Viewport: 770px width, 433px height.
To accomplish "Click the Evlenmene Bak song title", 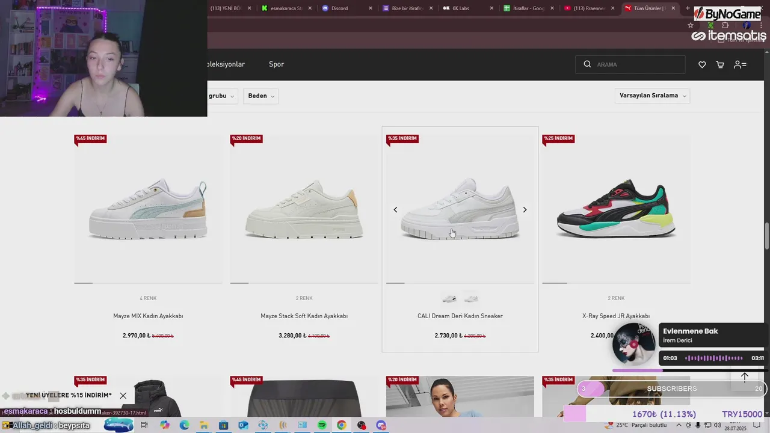I will coord(691,331).
